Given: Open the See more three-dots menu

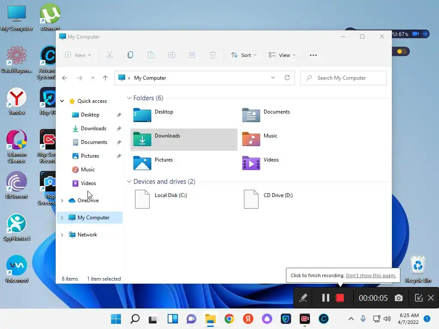Looking at the screenshot, I should (313, 55).
